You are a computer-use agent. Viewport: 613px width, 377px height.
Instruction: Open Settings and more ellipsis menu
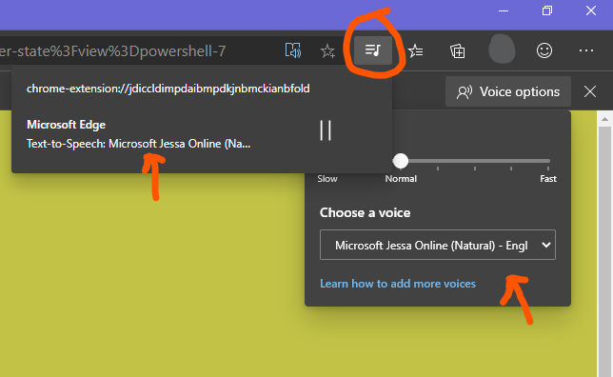pyautogui.click(x=586, y=50)
